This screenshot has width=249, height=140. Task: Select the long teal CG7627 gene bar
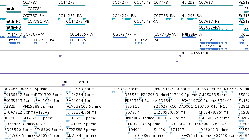tap(216, 6)
